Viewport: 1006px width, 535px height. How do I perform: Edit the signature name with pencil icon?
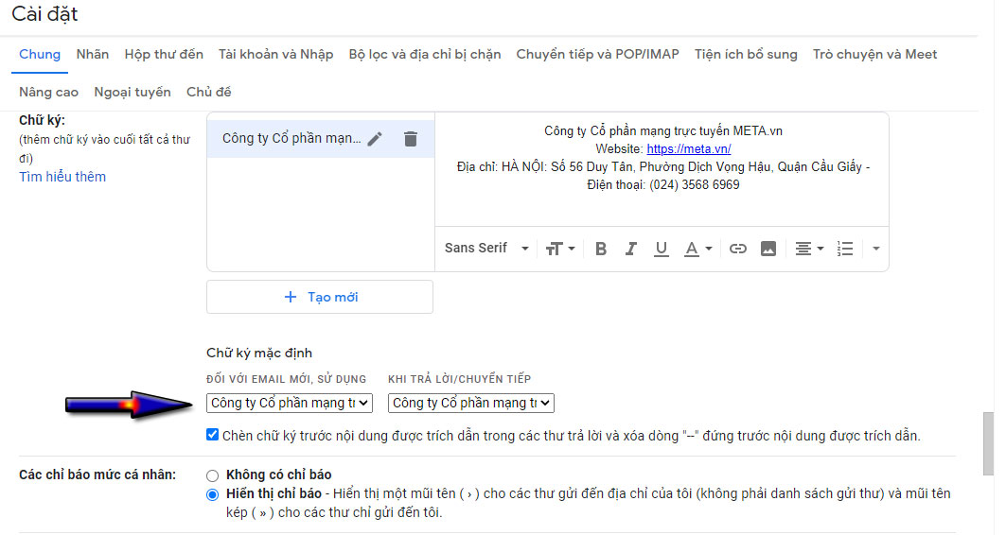pos(375,138)
